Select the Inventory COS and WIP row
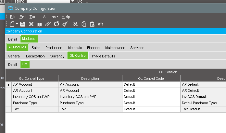Viewport: 226px width, 133px height. 32,97
